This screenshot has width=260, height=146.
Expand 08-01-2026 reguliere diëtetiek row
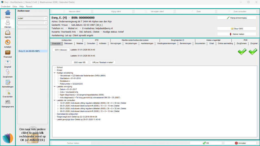coord(58,108)
